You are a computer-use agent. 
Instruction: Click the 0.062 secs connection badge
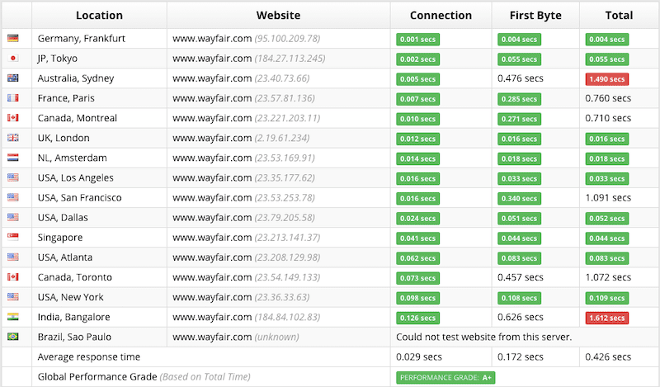[417, 258]
